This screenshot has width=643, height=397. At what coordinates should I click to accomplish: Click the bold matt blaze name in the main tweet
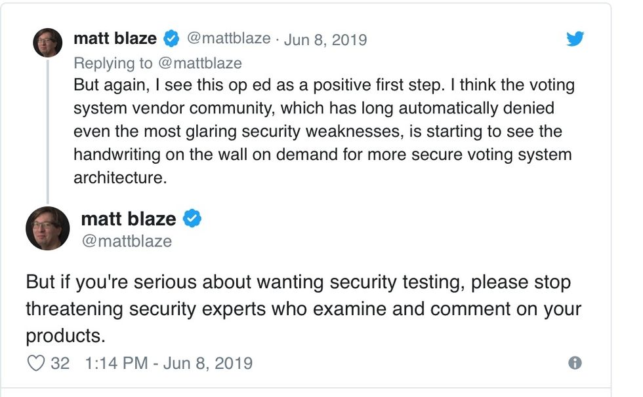129,219
